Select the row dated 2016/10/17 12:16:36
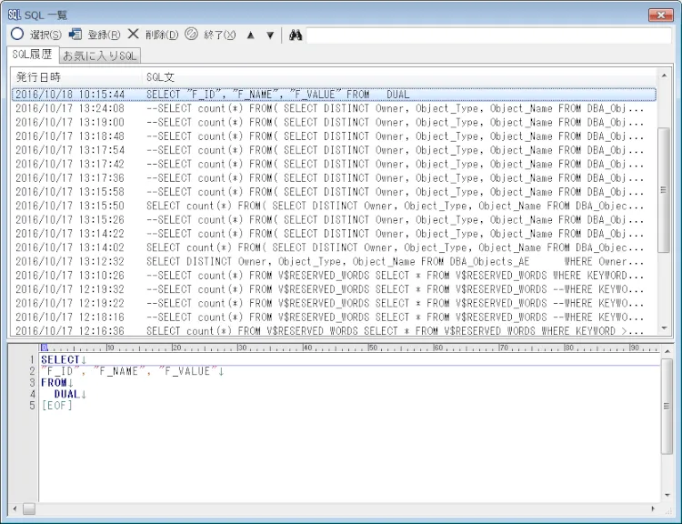The image size is (682, 524). (x=334, y=330)
